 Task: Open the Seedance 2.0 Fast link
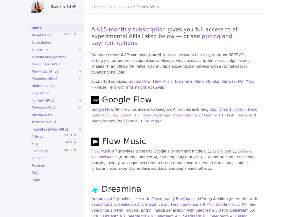[x=162, y=205]
